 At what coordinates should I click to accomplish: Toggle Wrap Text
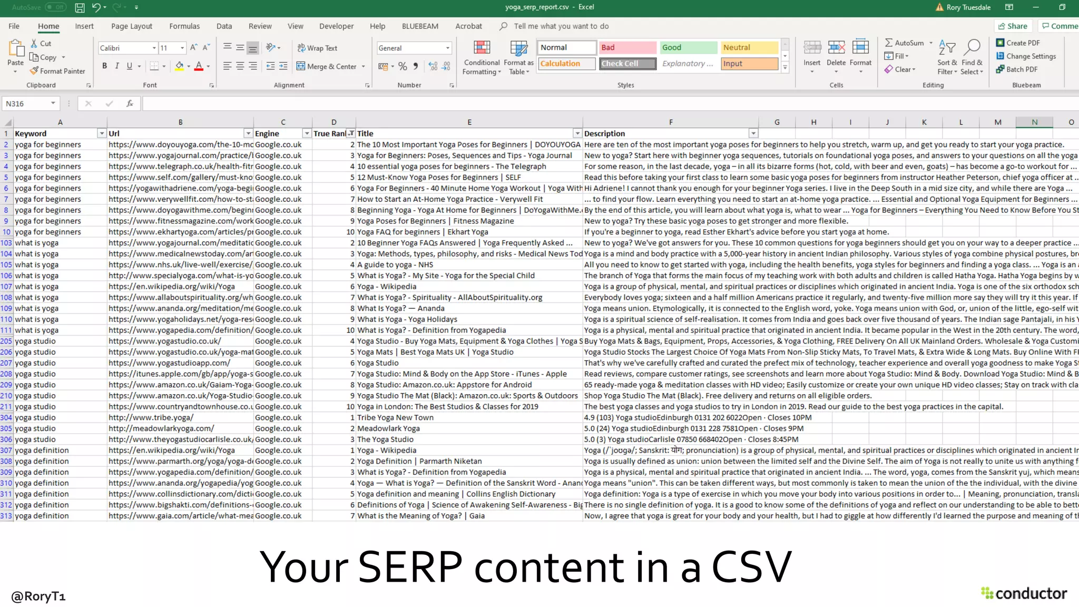317,48
